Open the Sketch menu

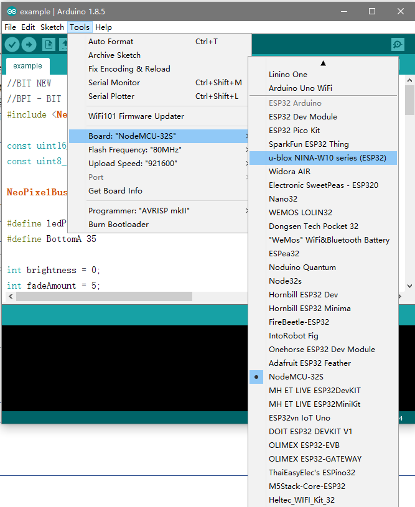(52, 27)
